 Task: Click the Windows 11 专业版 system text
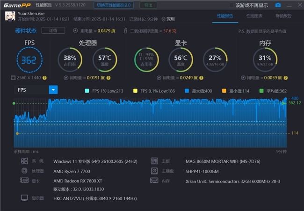click(x=95, y=161)
